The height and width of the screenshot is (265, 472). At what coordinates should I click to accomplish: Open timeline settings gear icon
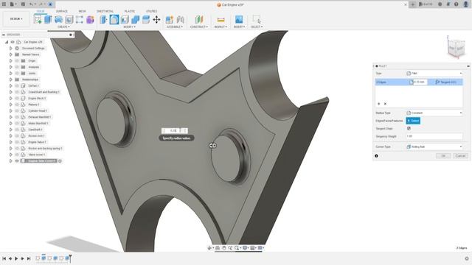click(467, 258)
